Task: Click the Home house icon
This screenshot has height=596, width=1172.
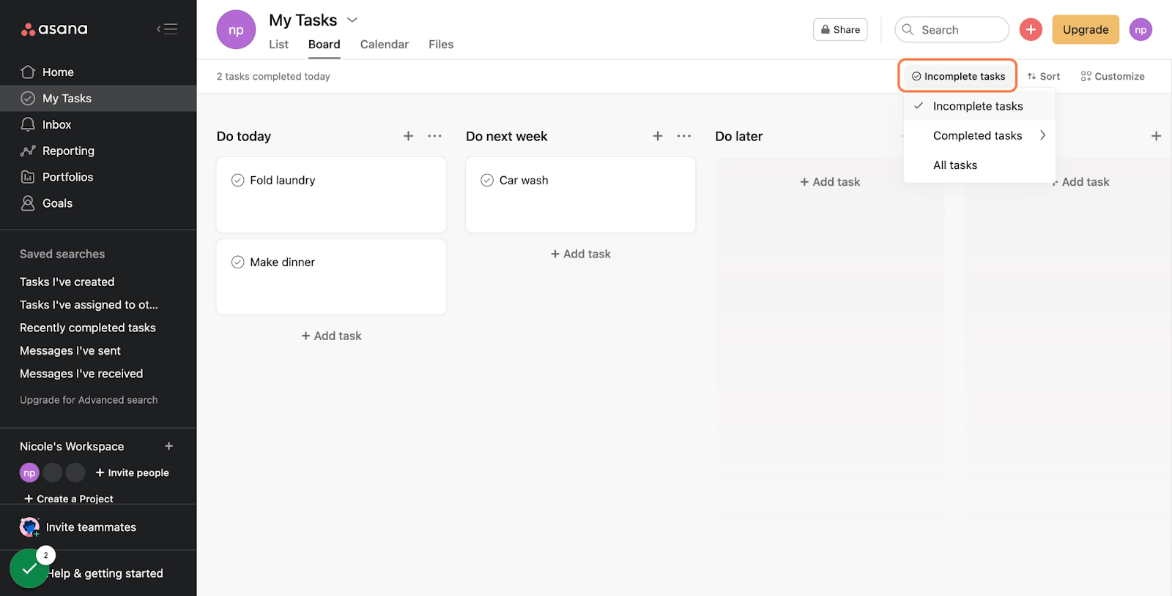Action: tap(28, 72)
